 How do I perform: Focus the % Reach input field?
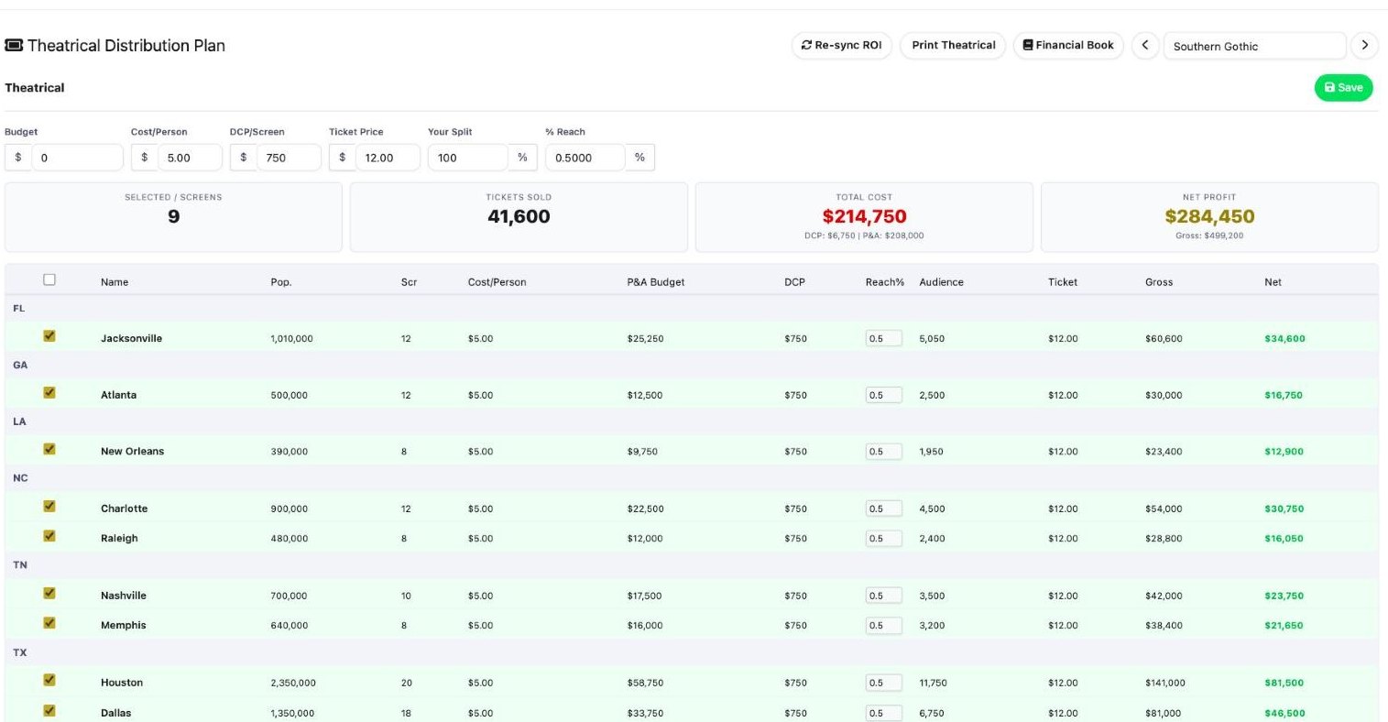585,158
